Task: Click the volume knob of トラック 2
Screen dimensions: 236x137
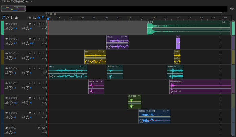Action: [10, 43]
